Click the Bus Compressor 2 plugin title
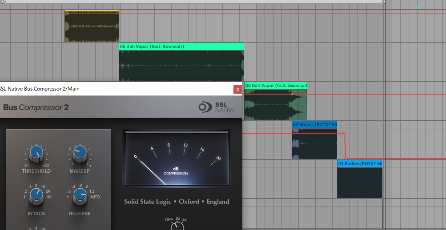This screenshot has height=230, width=446. click(x=36, y=107)
